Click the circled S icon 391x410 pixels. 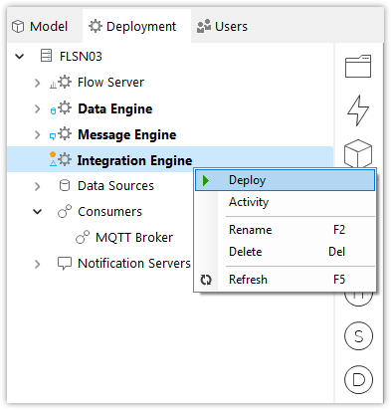coord(358,336)
